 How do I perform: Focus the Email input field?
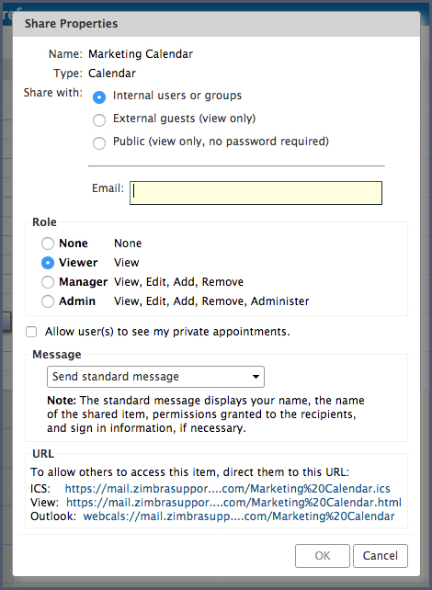[x=256, y=193]
